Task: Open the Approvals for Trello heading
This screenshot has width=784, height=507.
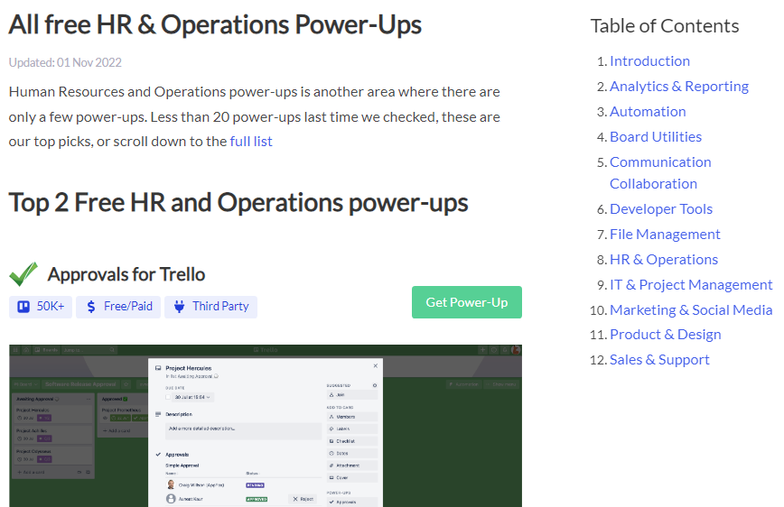Action: point(126,274)
